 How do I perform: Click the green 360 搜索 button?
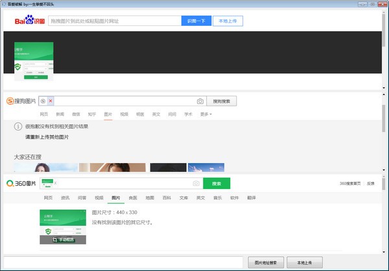[x=217, y=184]
